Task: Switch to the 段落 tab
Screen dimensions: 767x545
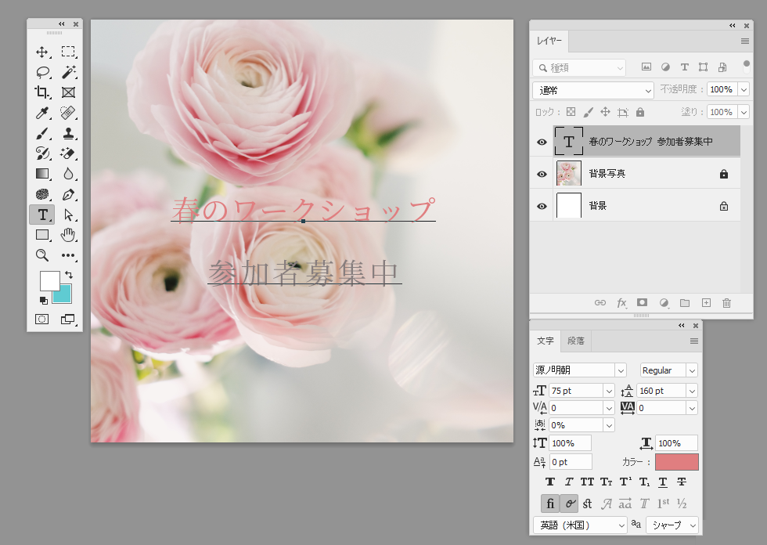Action: [x=575, y=341]
